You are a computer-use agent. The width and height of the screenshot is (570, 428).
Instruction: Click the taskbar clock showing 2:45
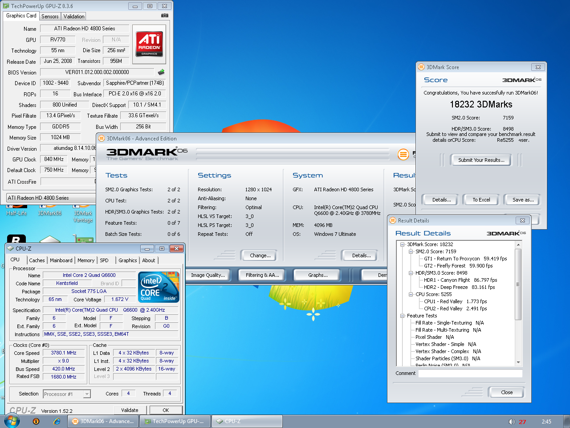[546, 422]
